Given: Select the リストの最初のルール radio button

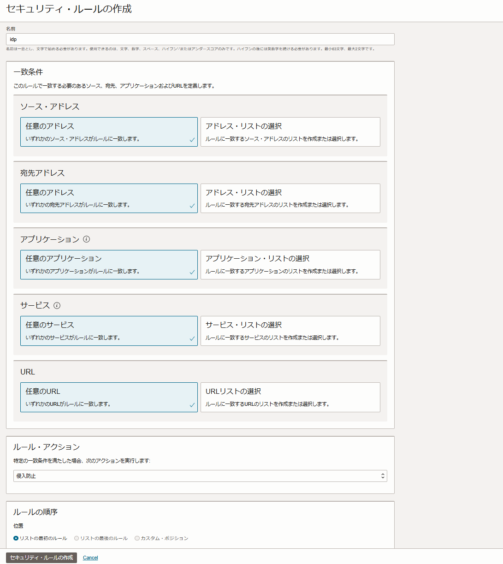Looking at the screenshot, I should click(x=16, y=538).
